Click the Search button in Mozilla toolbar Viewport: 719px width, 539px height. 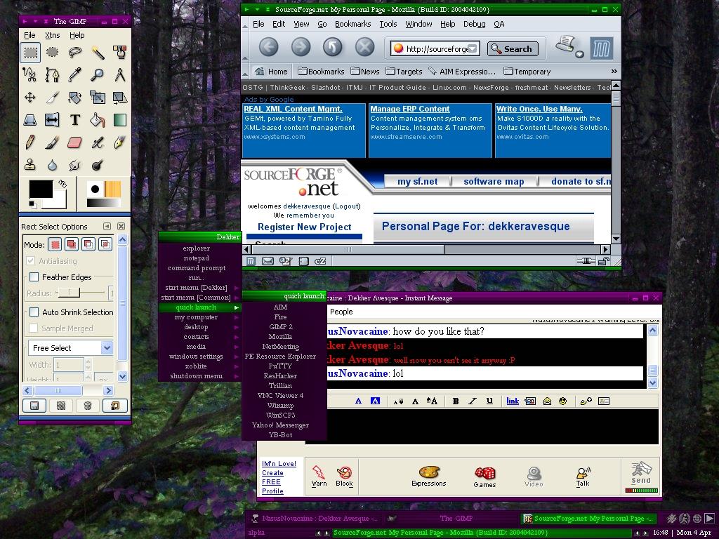pos(512,48)
